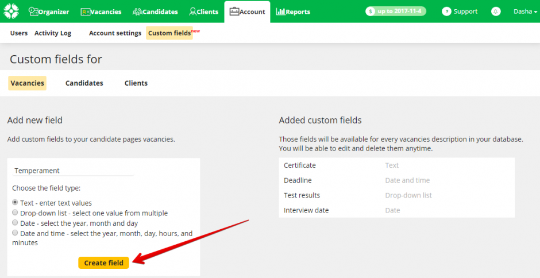The height and width of the screenshot is (278, 540).
Task: Pick the Date and time field type
Action: (16, 233)
